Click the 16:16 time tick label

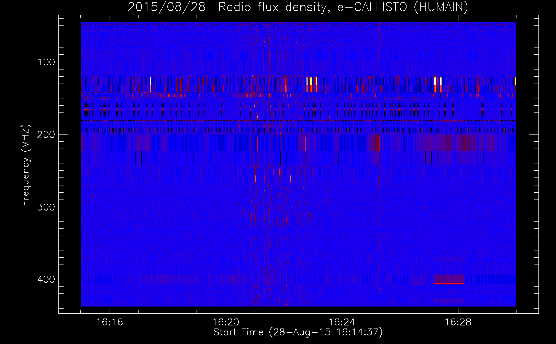[110, 322]
